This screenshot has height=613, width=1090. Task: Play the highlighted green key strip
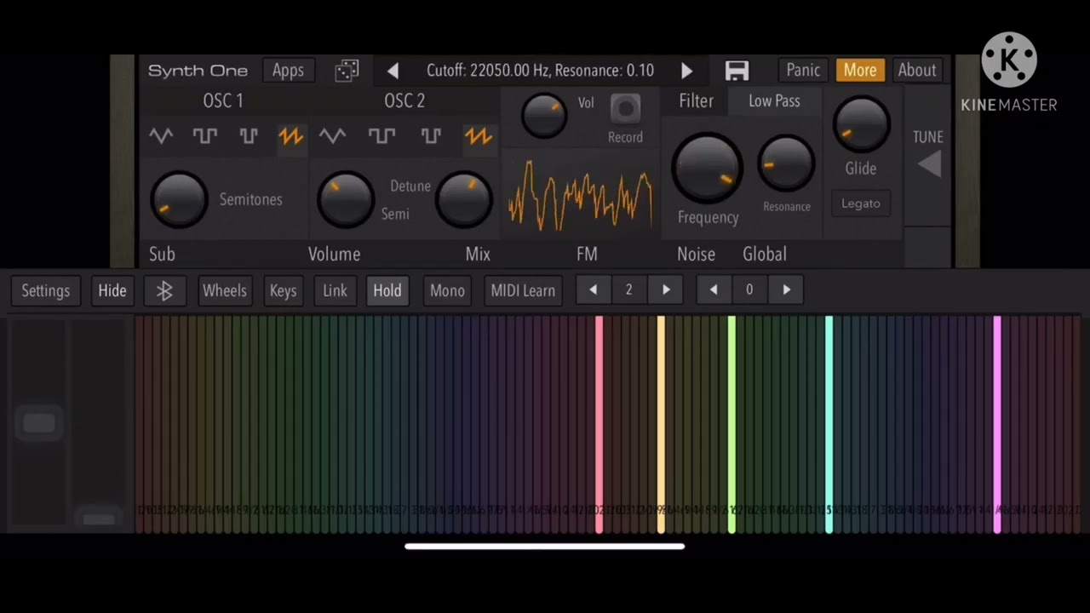(x=731, y=424)
